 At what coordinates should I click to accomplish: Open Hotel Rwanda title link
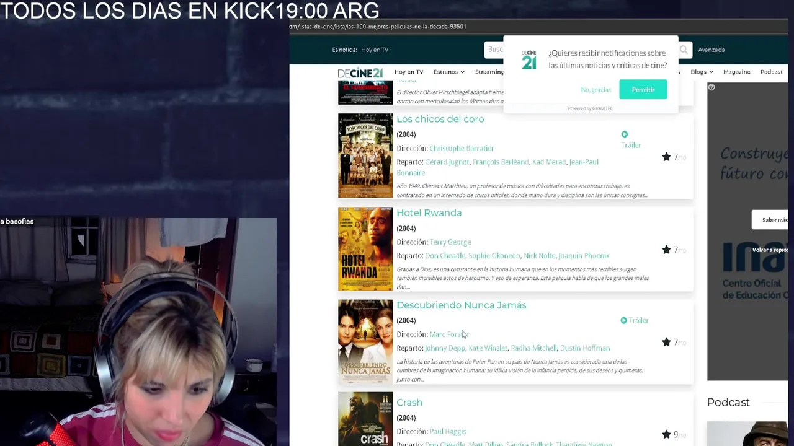429,212
